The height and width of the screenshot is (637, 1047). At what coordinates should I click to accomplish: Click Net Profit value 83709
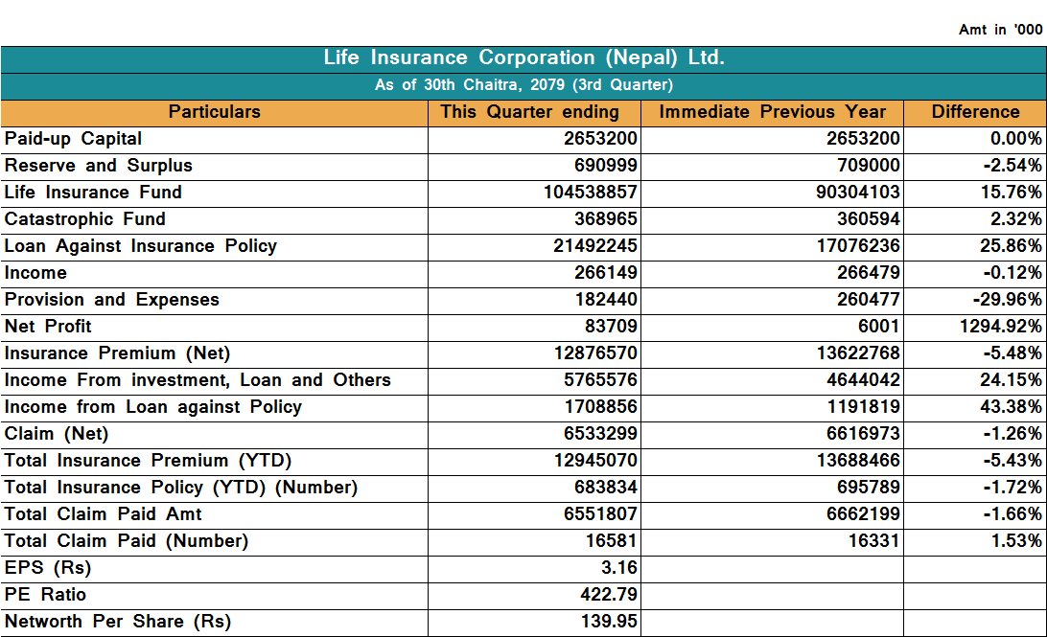[x=611, y=327]
